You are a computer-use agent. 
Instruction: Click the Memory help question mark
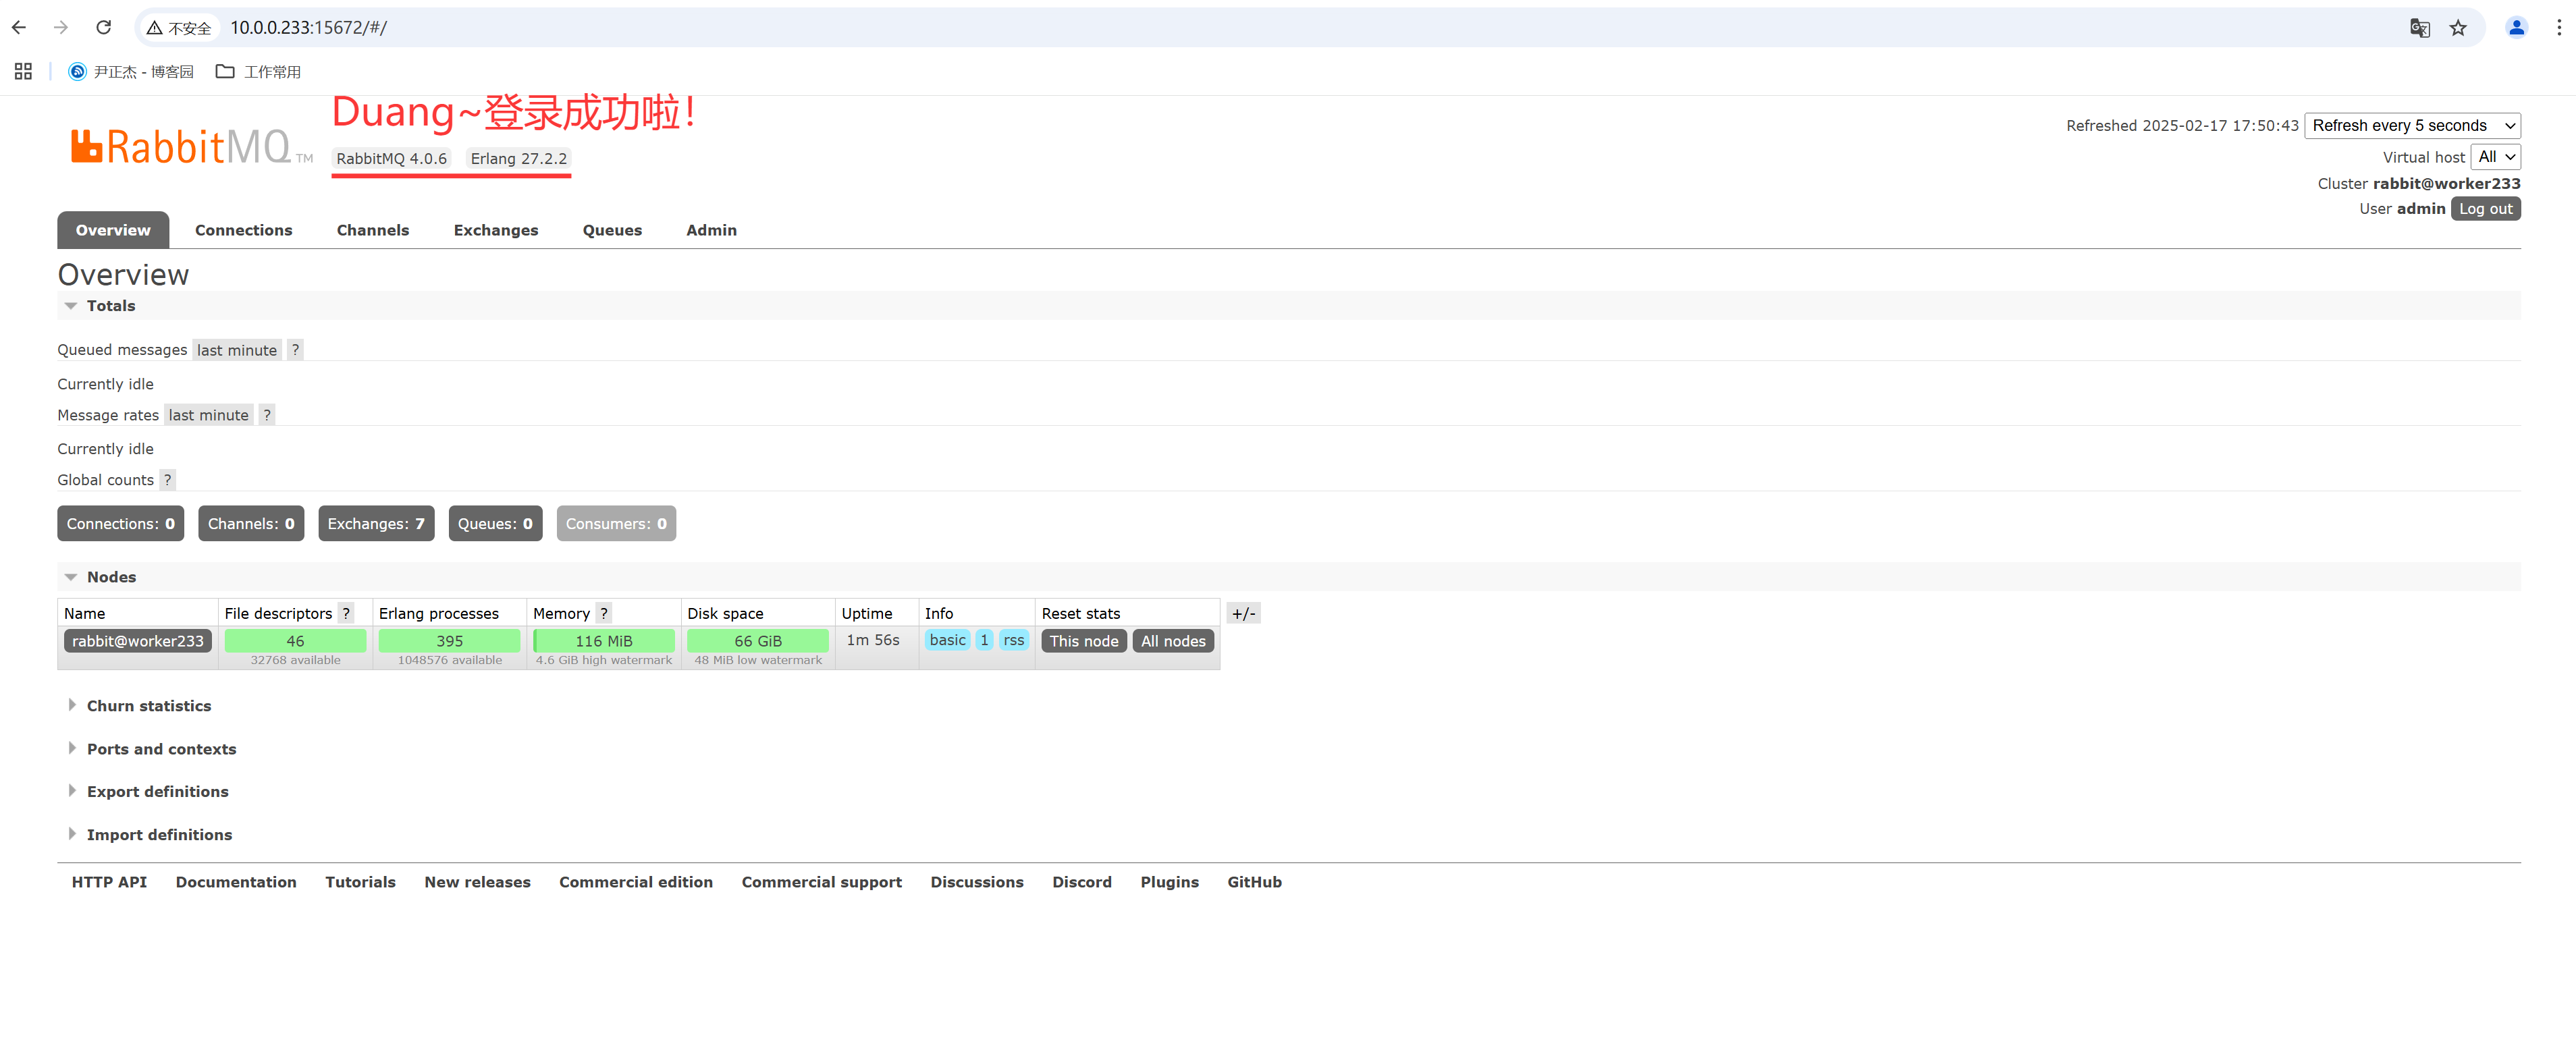tap(604, 613)
